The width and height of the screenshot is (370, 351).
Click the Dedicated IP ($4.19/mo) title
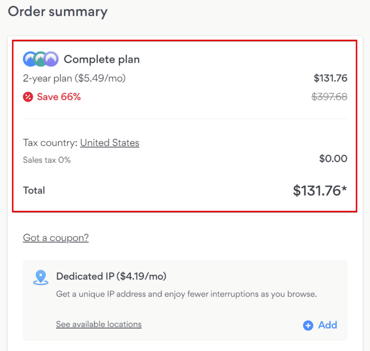pyautogui.click(x=111, y=276)
